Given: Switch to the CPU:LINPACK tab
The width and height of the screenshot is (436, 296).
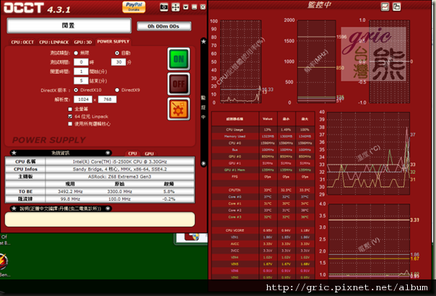Looking at the screenshot, I should click(53, 42).
